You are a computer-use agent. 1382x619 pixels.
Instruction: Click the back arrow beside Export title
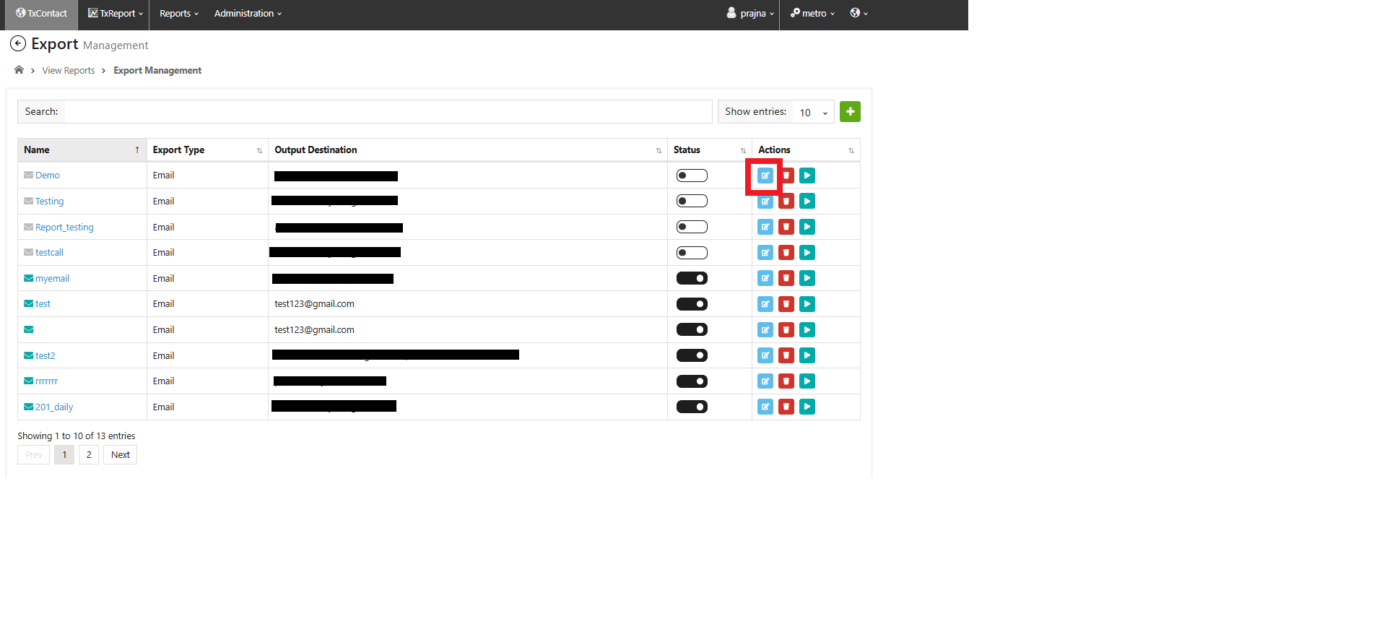(x=18, y=44)
